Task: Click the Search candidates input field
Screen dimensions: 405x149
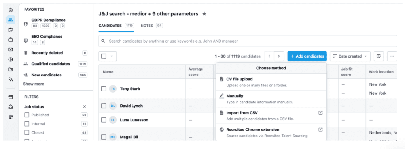Action: click(248, 41)
